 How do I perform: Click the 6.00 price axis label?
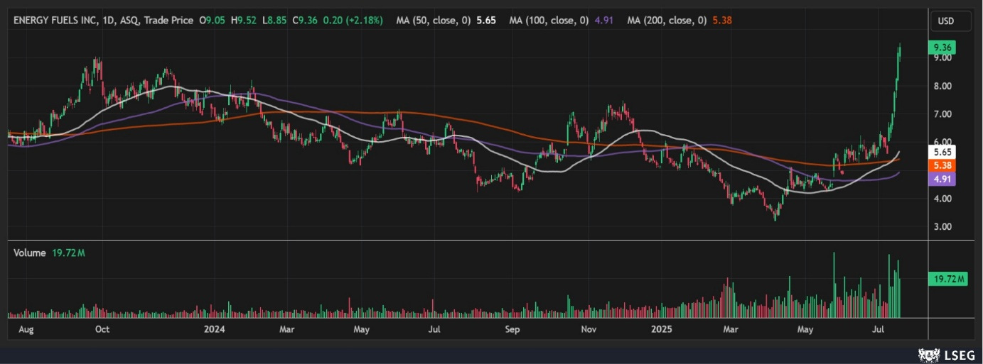point(942,142)
